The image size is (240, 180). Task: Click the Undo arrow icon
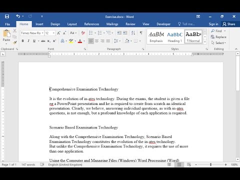(x=18, y=16)
